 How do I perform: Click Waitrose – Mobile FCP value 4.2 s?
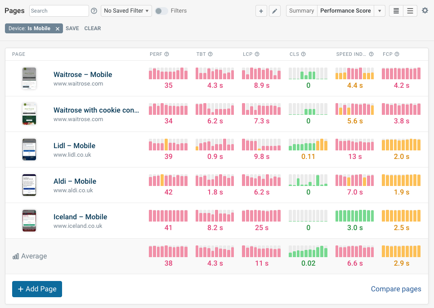coord(401,86)
